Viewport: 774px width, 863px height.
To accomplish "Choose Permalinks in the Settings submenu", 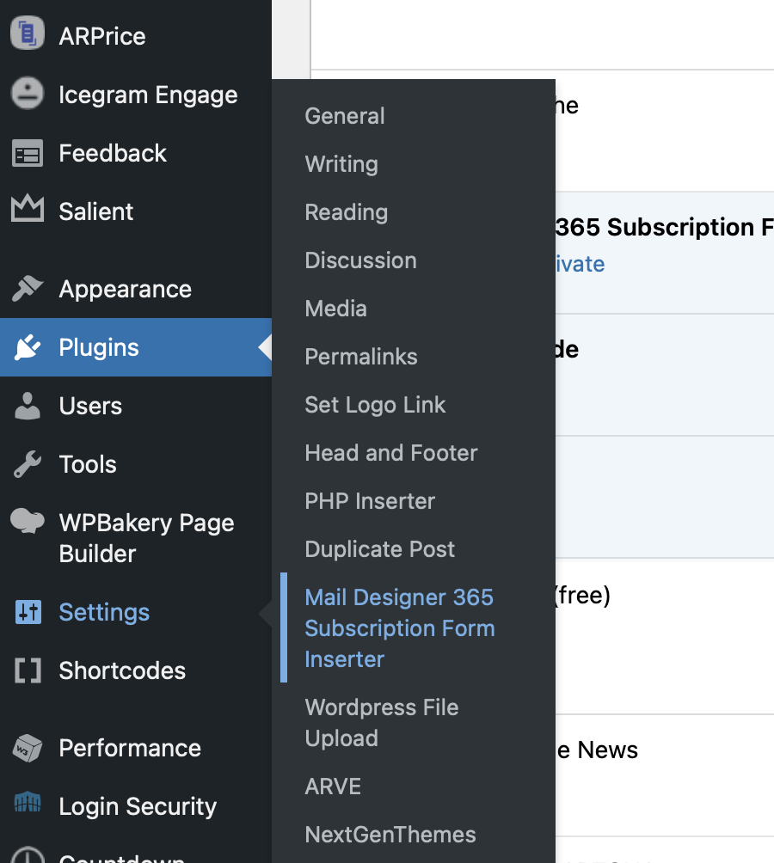I will click(361, 357).
